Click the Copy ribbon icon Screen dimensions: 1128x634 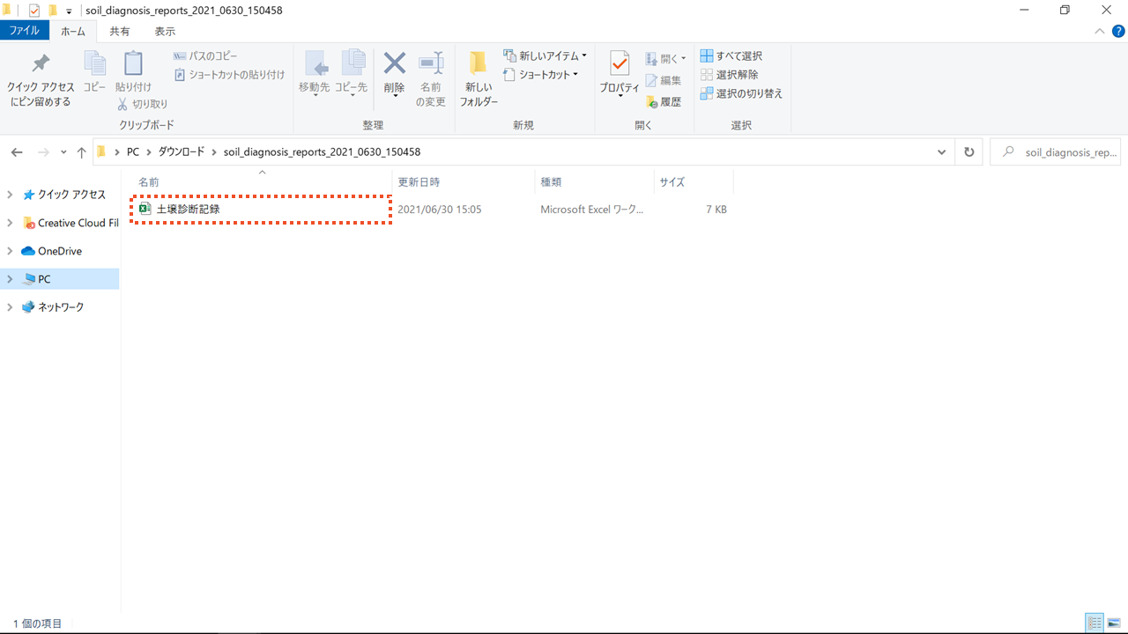click(x=94, y=71)
